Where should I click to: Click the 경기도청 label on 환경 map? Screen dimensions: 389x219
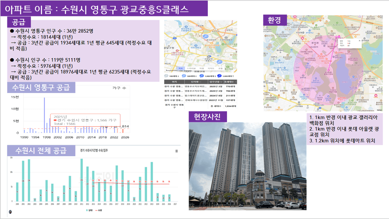point(315,43)
